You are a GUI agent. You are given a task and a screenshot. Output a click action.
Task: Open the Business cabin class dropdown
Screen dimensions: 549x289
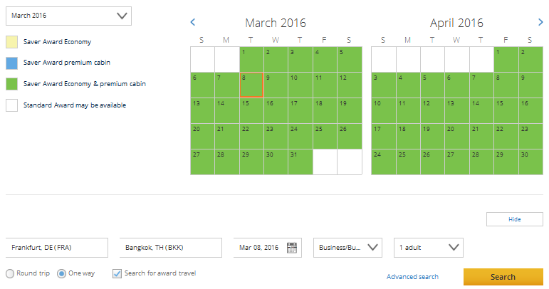[x=348, y=248]
